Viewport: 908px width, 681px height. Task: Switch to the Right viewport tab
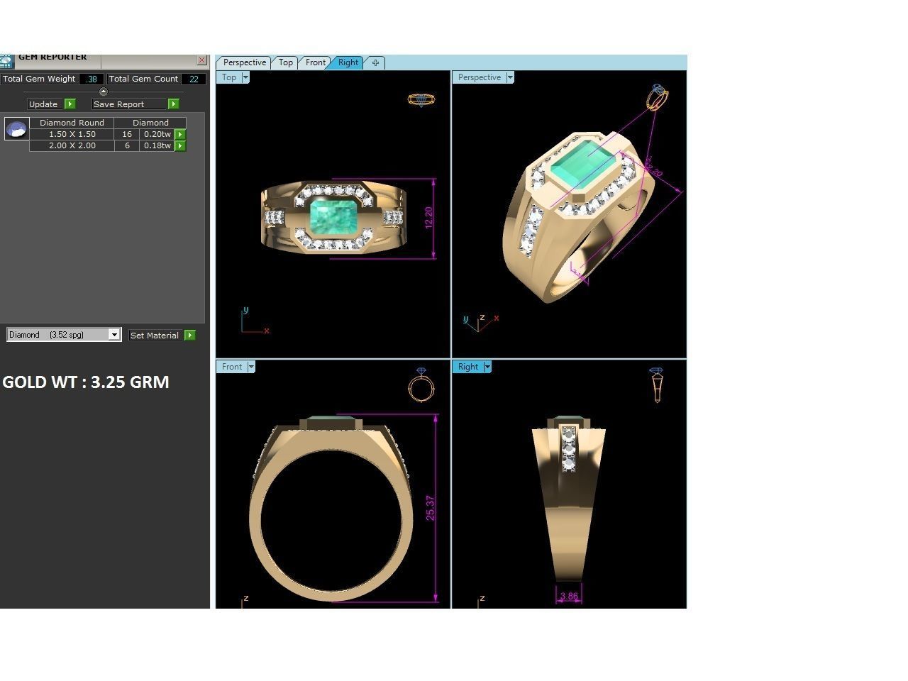coord(348,62)
